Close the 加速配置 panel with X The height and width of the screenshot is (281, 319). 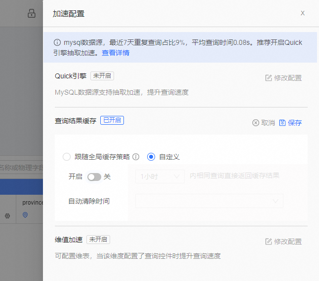tap(303, 13)
